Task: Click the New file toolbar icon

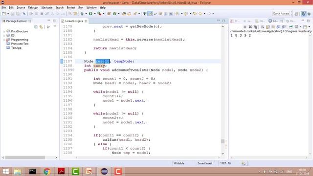Action: pos(4,14)
